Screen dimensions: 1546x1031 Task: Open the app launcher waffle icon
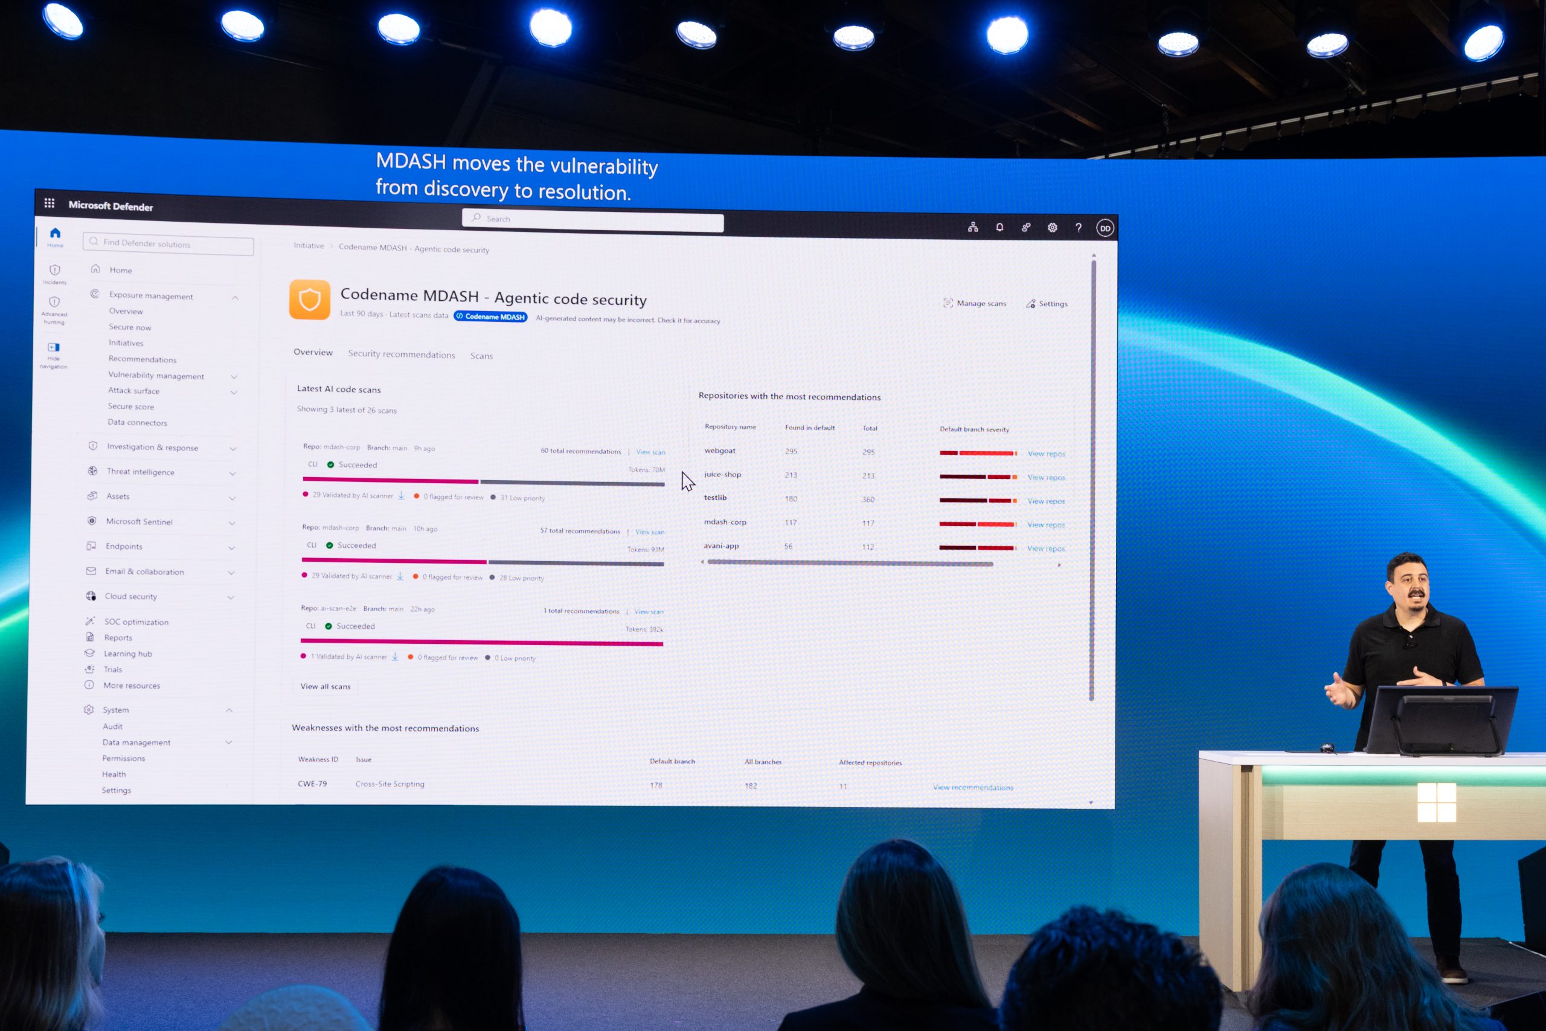[x=50, y=203]
